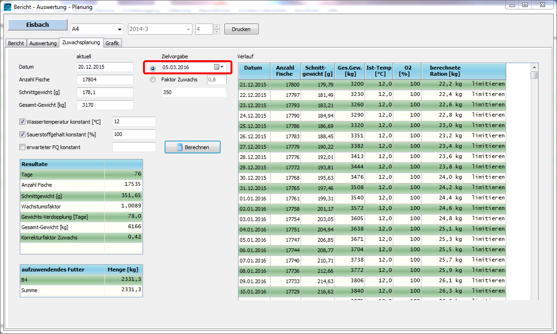Click the berechnete Ration column header
557x334 pixels.
[463, 71]
